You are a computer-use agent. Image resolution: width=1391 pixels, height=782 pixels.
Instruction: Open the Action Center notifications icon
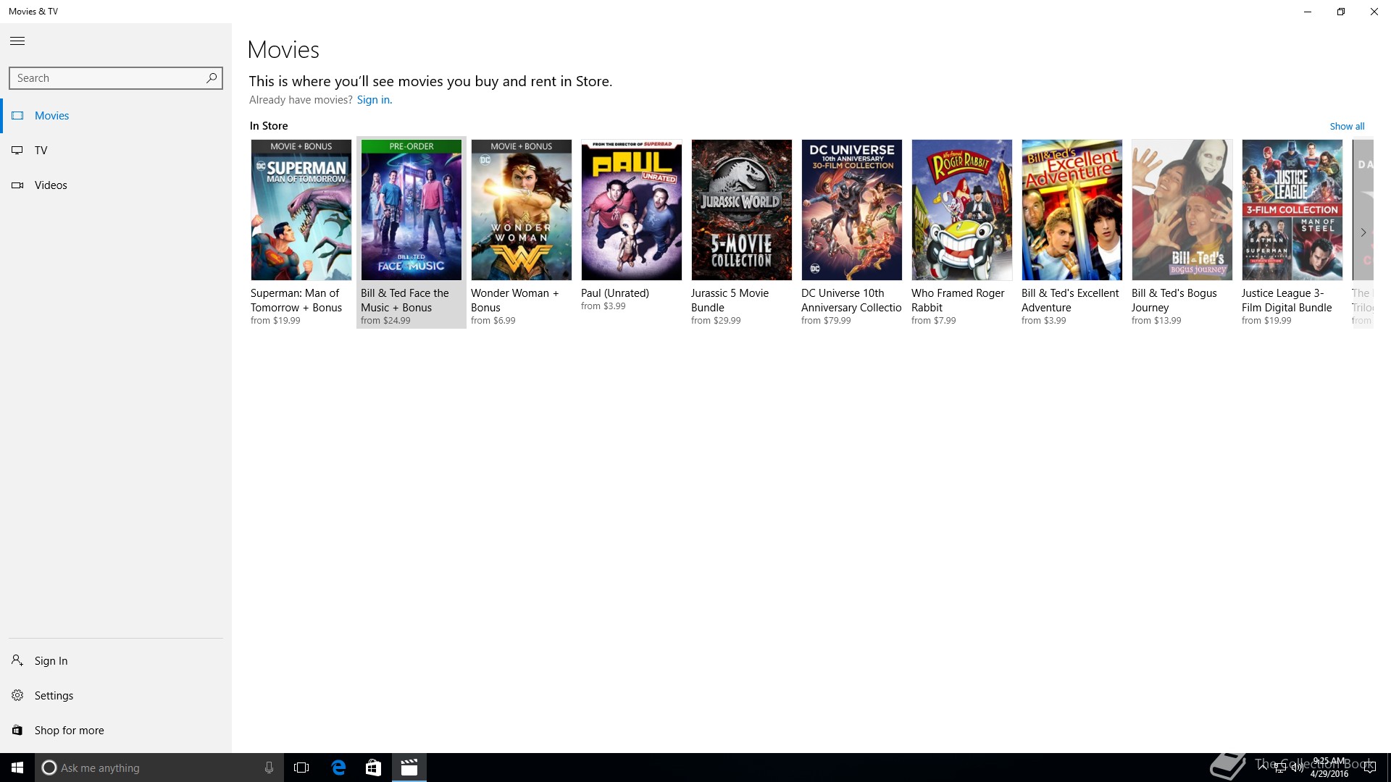pos(1370,768)
